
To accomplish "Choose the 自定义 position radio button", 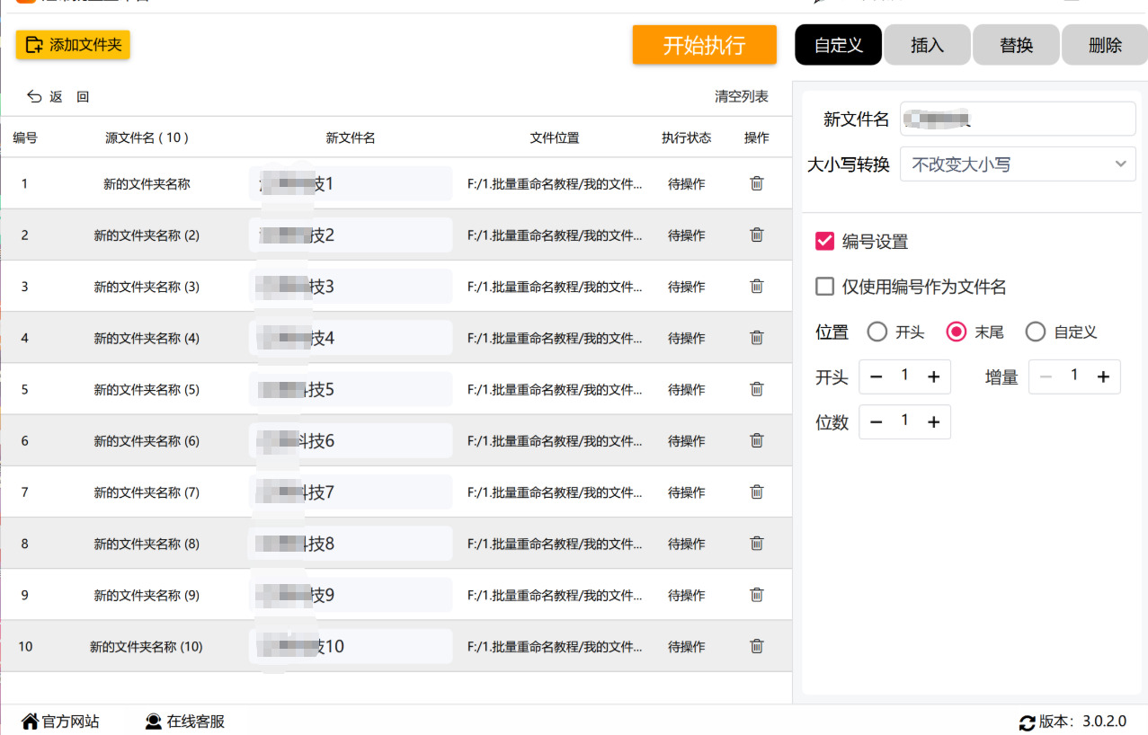I will [1036, 332].
